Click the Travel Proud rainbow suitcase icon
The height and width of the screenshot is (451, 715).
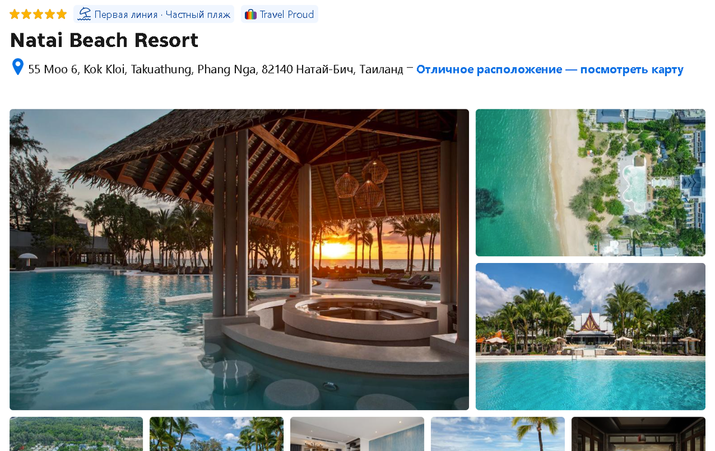coord(251,14)
